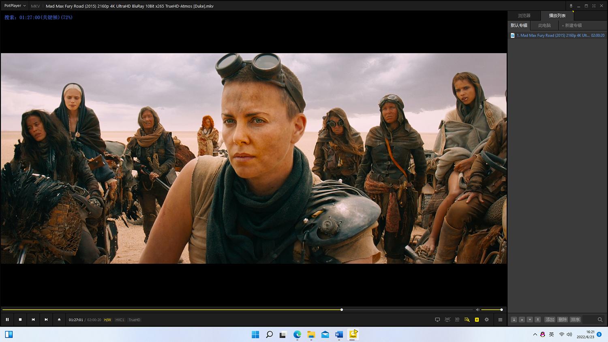Enable 360° video mode

coord(447,320)
